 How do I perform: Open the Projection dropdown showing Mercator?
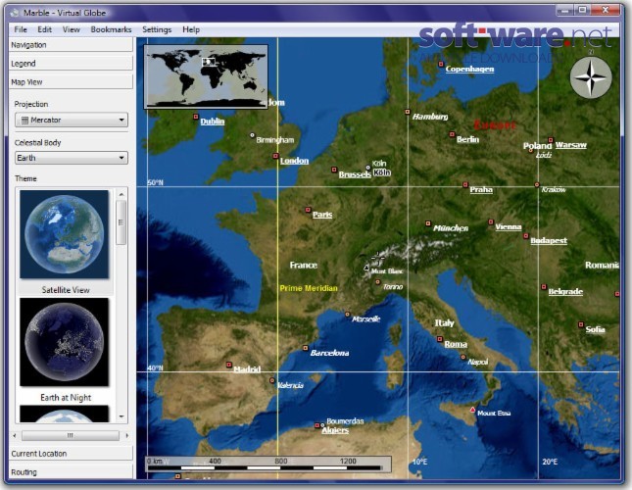72,121
